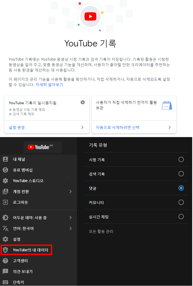Click the 모든 활동 관리 link
This screenshot has width=193, height=286.
[101, 231]
